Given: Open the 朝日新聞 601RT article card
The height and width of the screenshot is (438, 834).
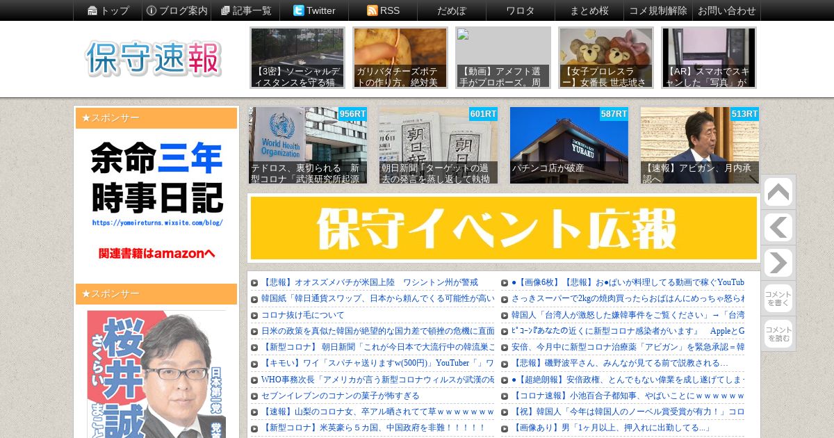Looking at the screenshot, I should pyautogui.click(x=439, y=145).
